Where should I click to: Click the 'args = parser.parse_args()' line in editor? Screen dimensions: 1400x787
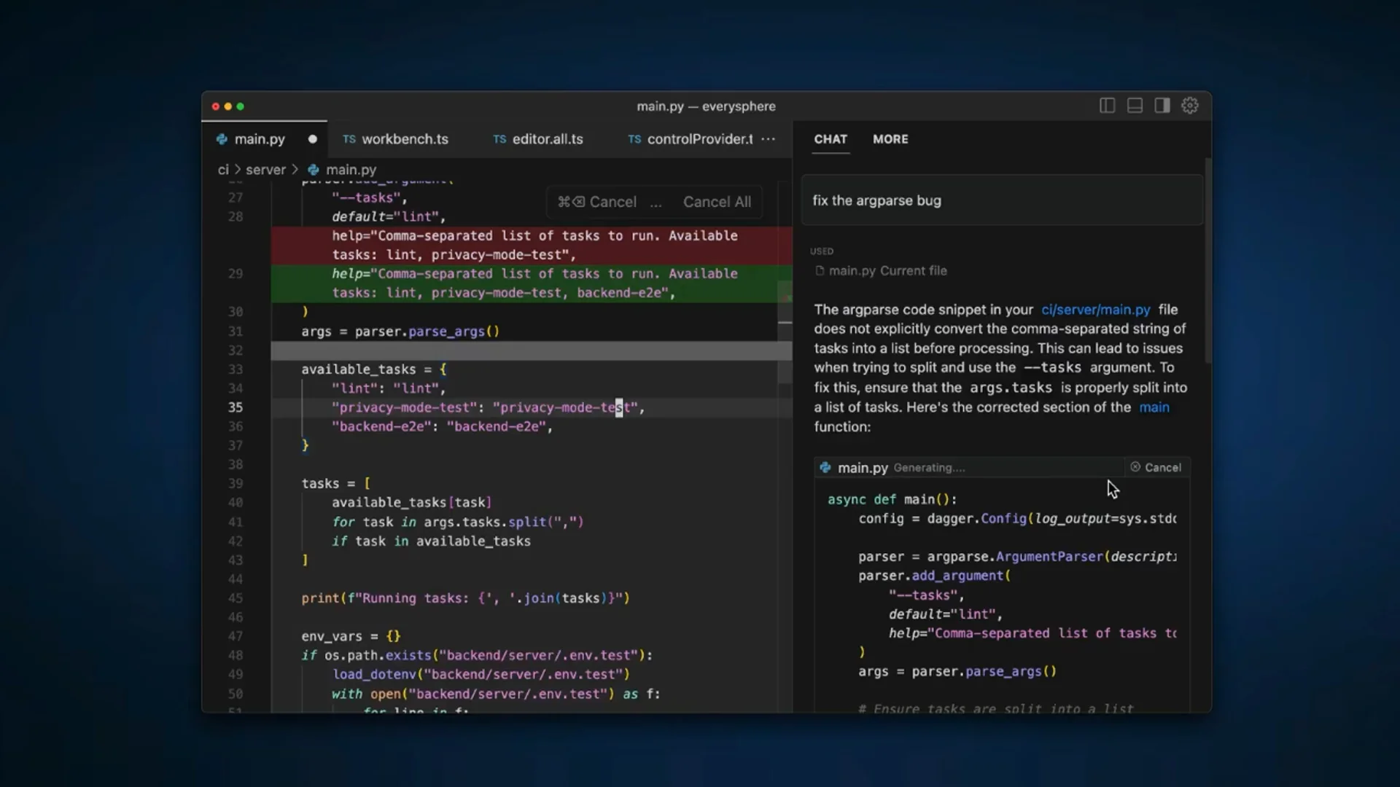click(401, 332)
